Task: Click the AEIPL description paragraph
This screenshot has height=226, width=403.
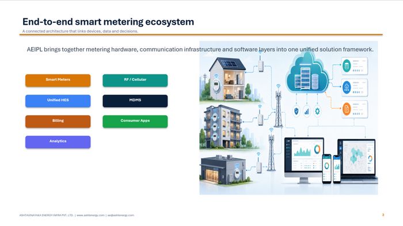Action: (200, 49)
